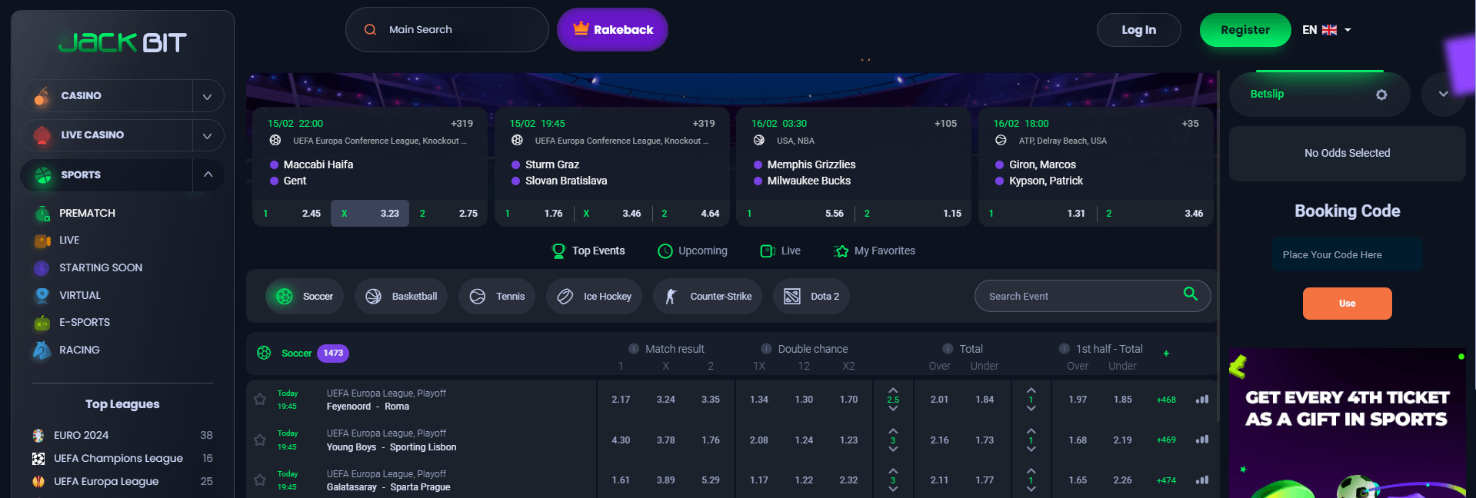Favorite the Galatasaray - Sparta Prague star
Viewport: 1476px width, 498px height.
coord(260,480)
